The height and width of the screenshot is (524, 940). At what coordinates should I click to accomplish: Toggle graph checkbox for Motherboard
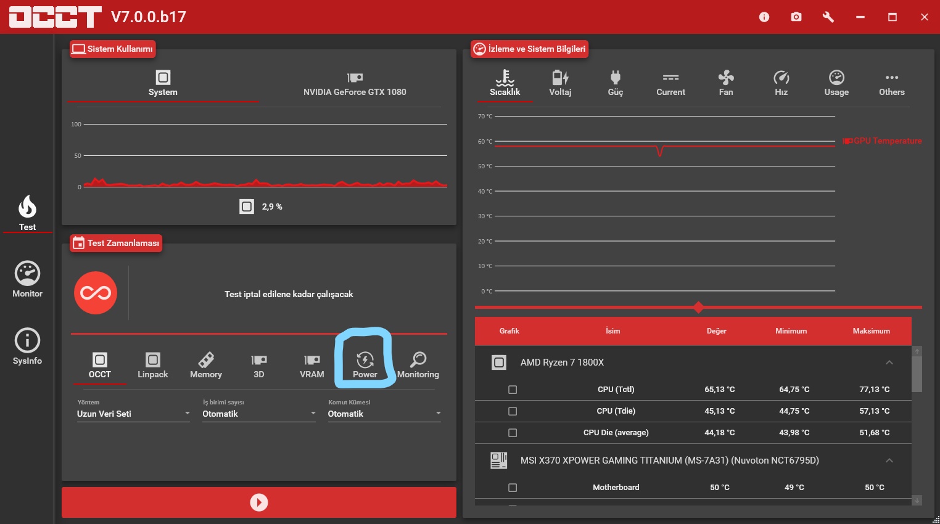(513, 488)
